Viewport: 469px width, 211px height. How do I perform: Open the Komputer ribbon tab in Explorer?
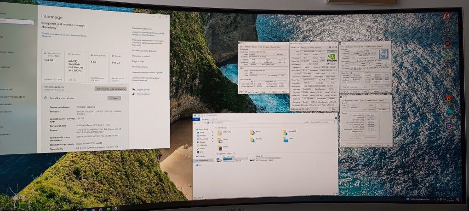[205, 119]
